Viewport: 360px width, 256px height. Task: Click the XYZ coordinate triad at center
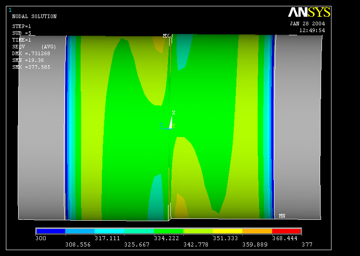168,120
